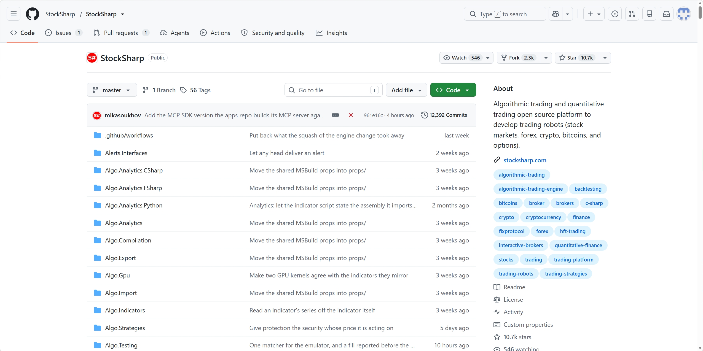
Task: Open the Algo.Gpu folder icon
Action: click(x=97, y=275)
